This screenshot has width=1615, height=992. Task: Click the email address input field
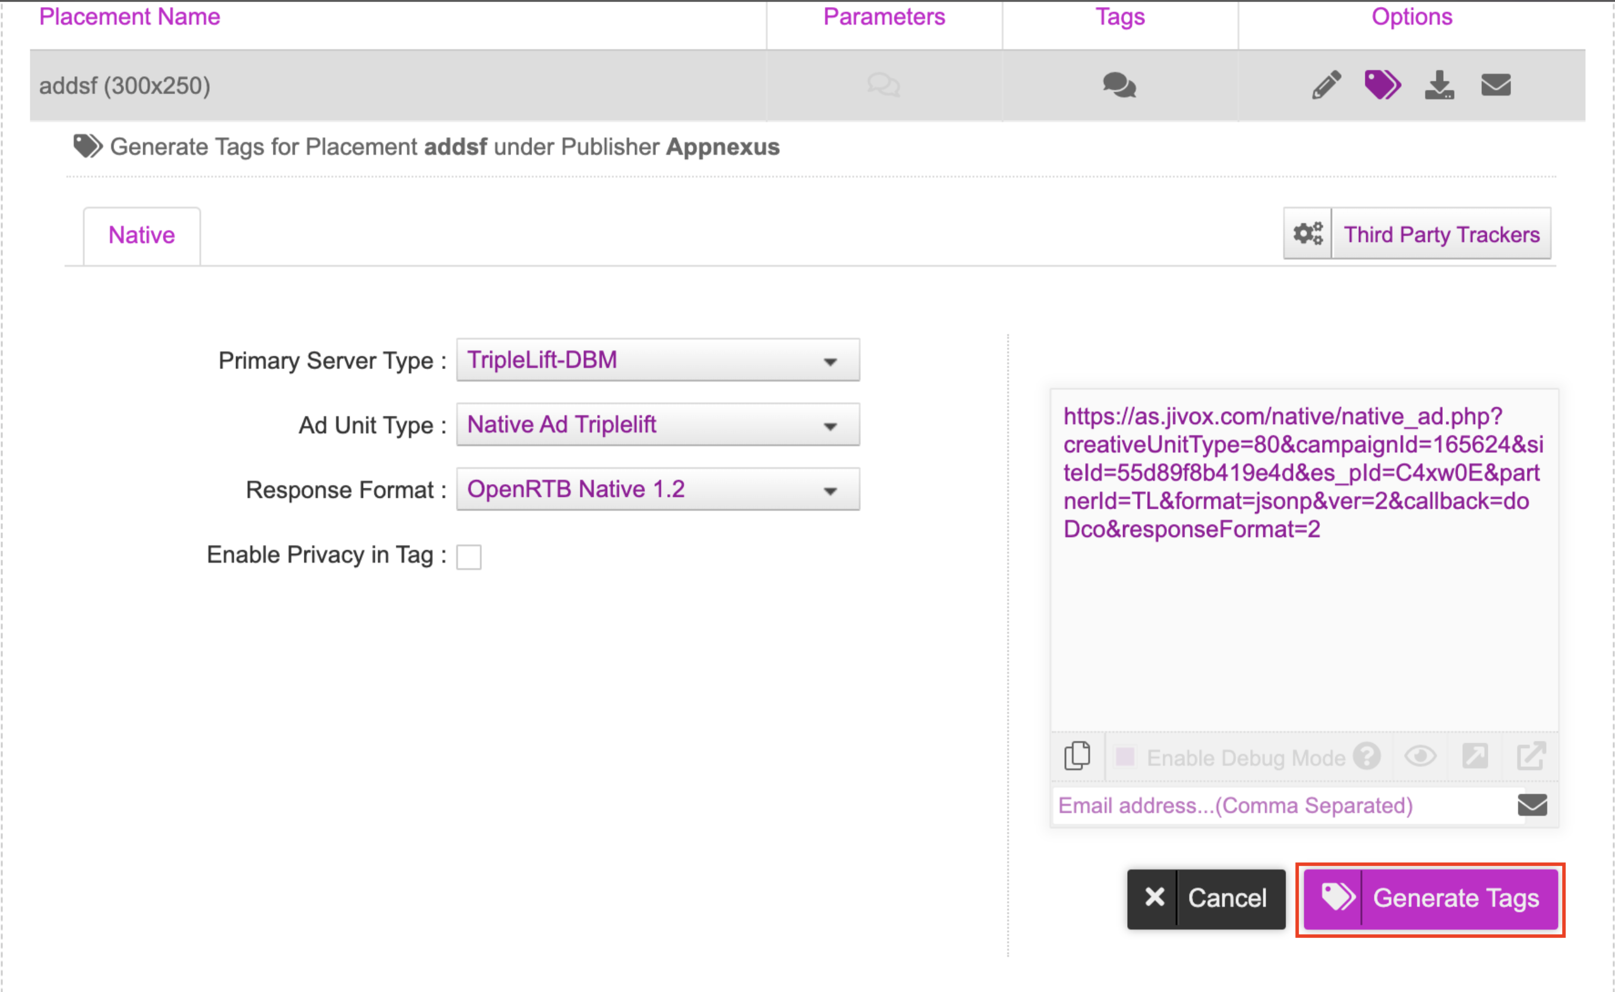pyautogui.click(x=1280, y=805)
